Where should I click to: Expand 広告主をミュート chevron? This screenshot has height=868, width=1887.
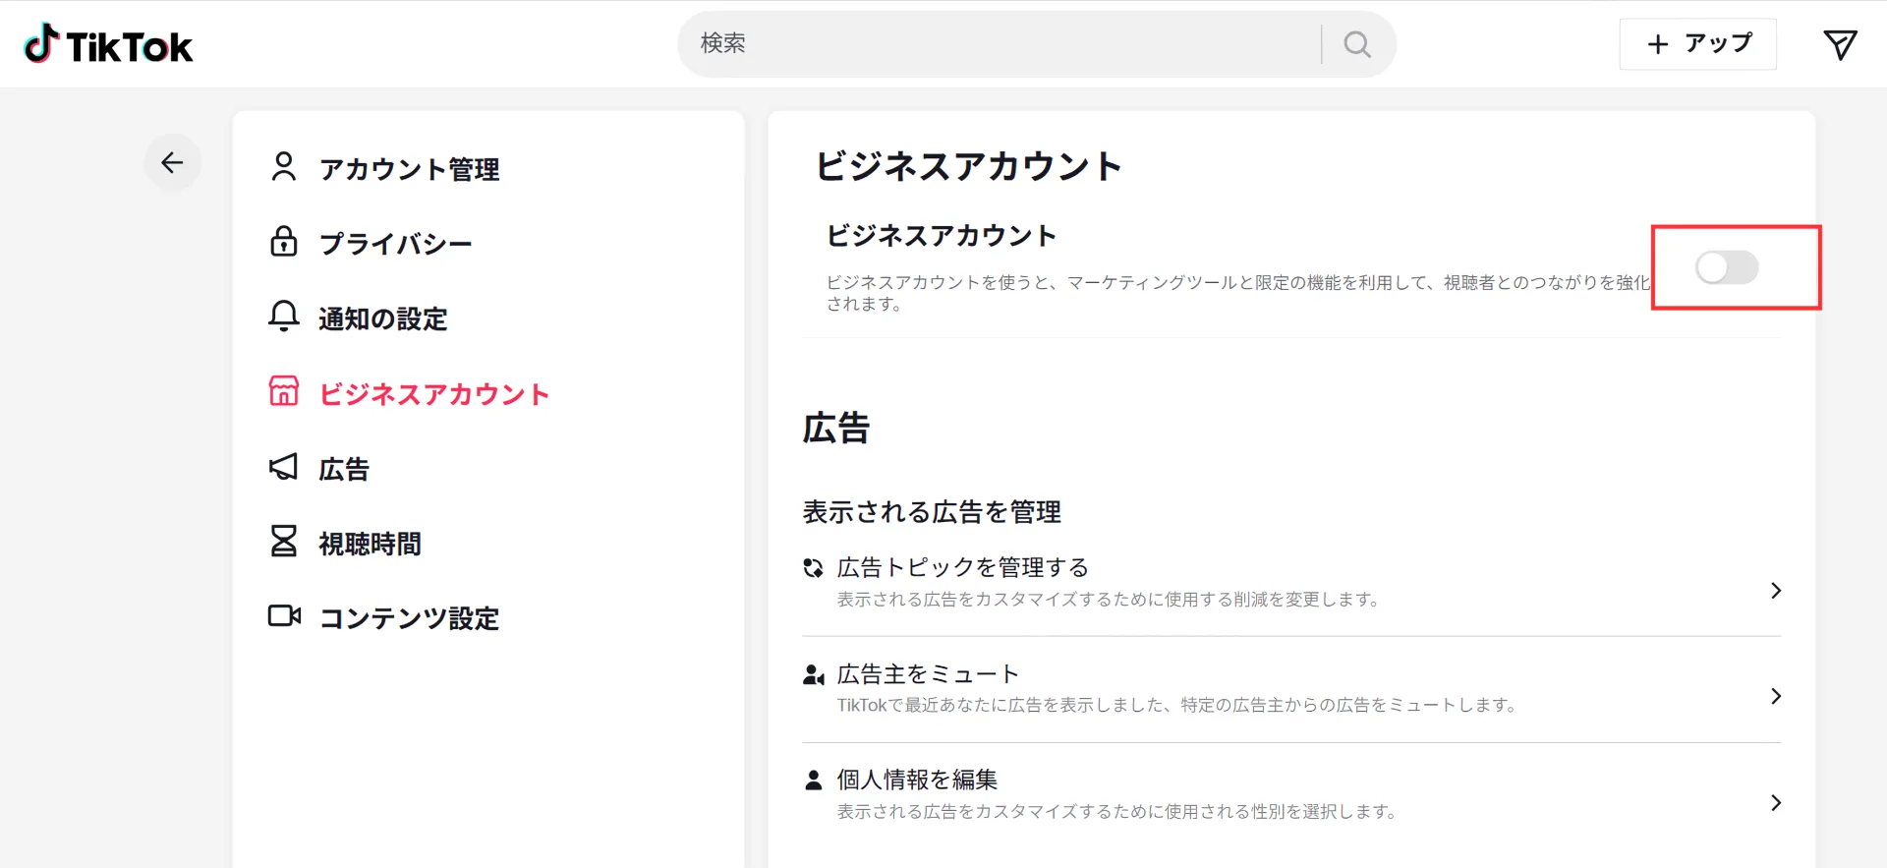1775,697
